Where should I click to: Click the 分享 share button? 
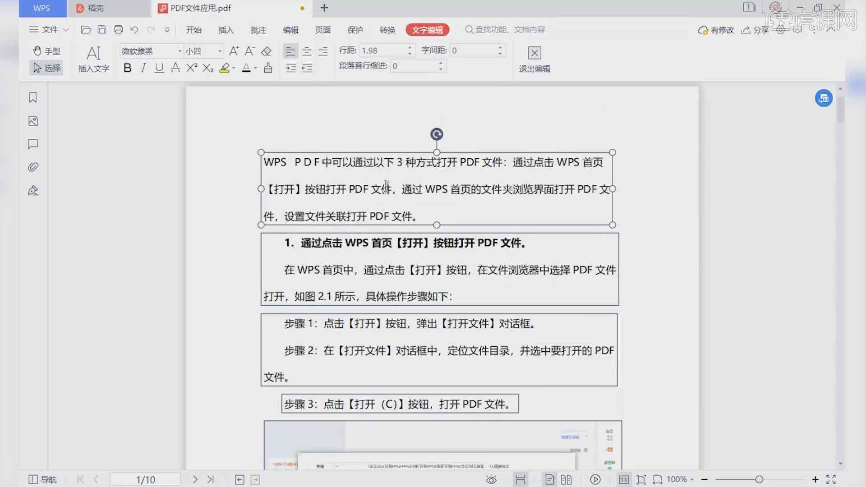click(755, 30)
